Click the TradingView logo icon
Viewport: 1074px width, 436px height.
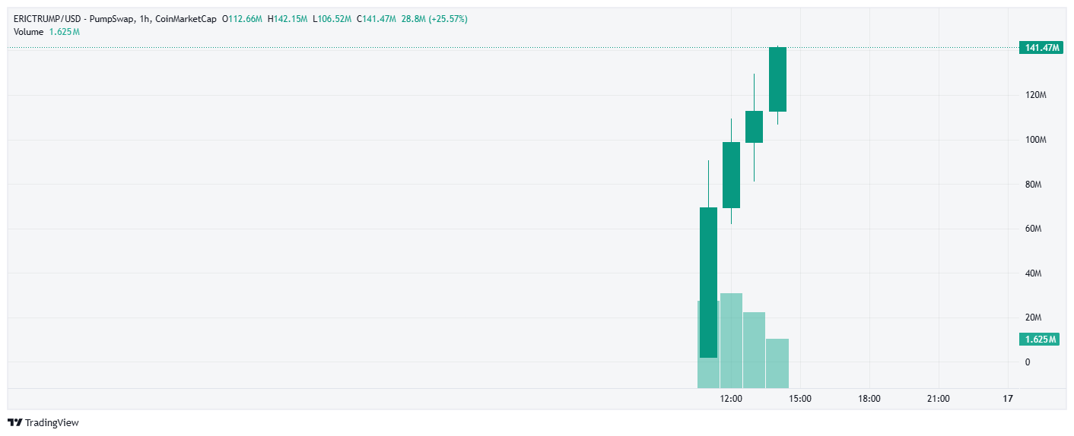tap(14, 422)
